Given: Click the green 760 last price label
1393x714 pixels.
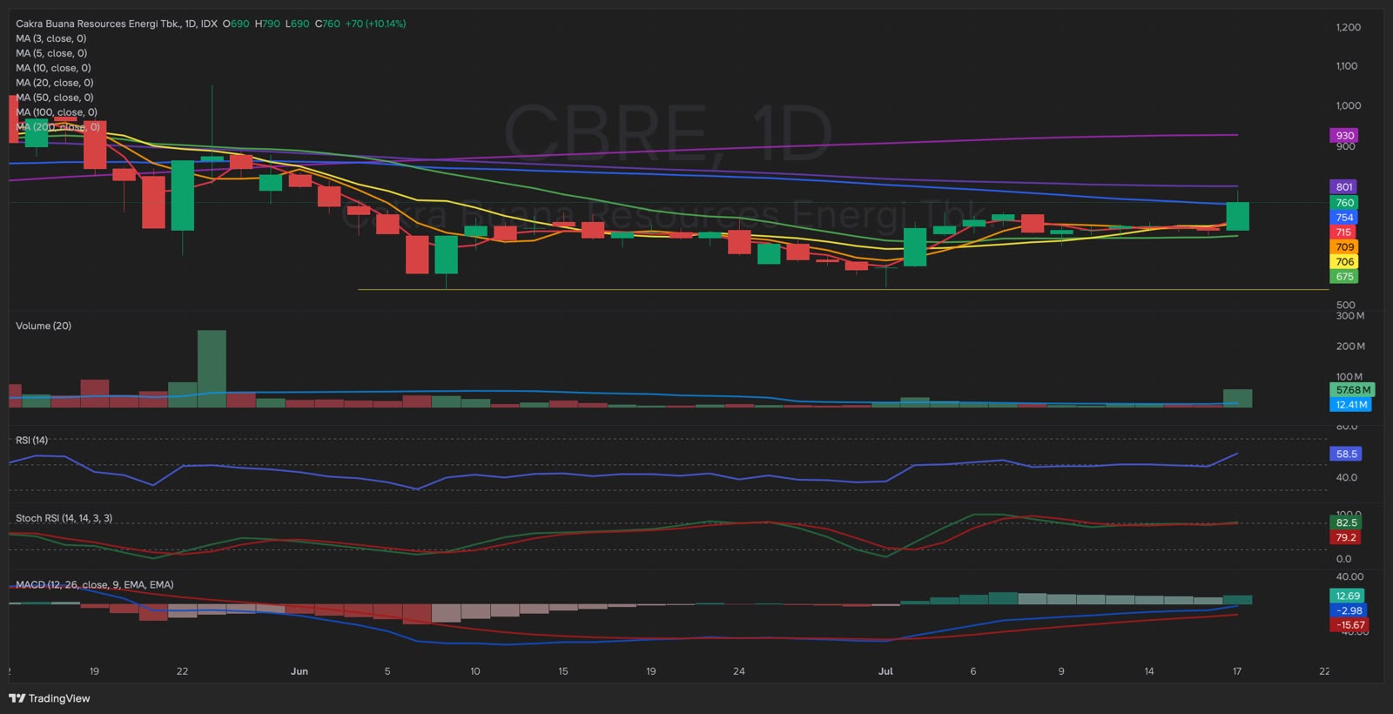Looking at the screenshot, I should 1345,203.
